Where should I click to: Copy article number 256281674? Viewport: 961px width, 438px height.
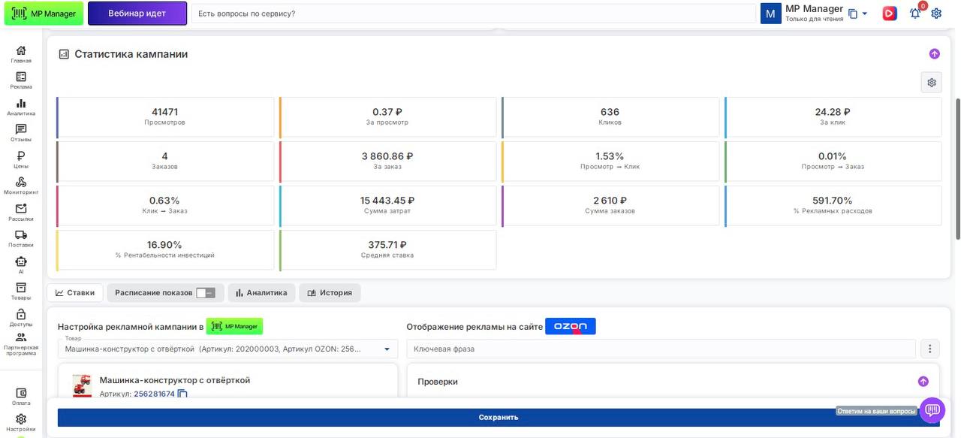[182, 394]
